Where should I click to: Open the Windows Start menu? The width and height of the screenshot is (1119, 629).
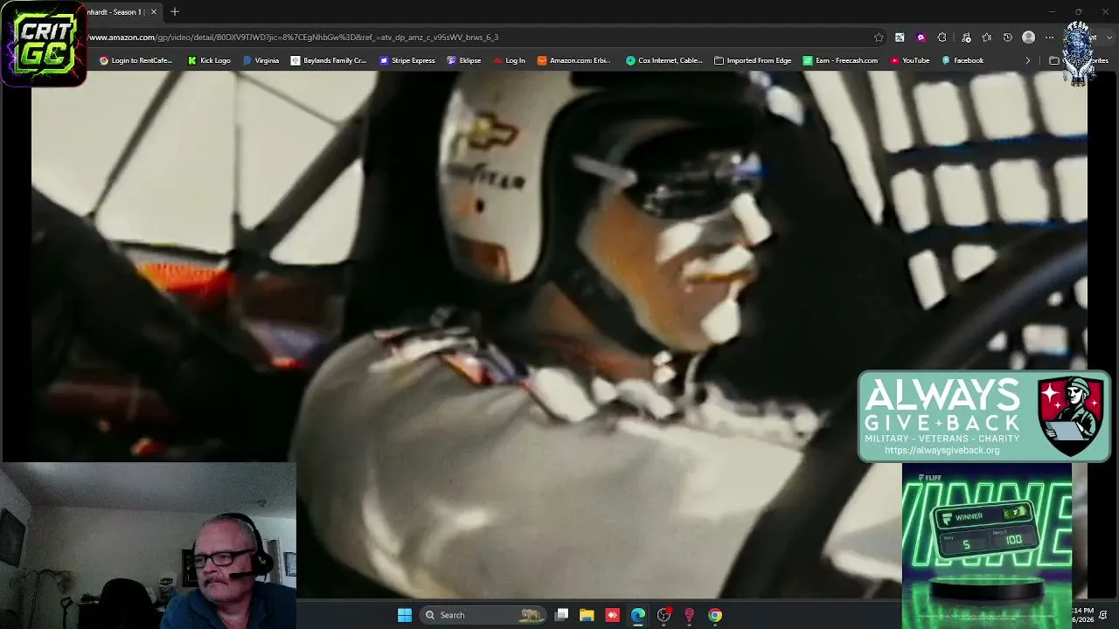[405, 615]
